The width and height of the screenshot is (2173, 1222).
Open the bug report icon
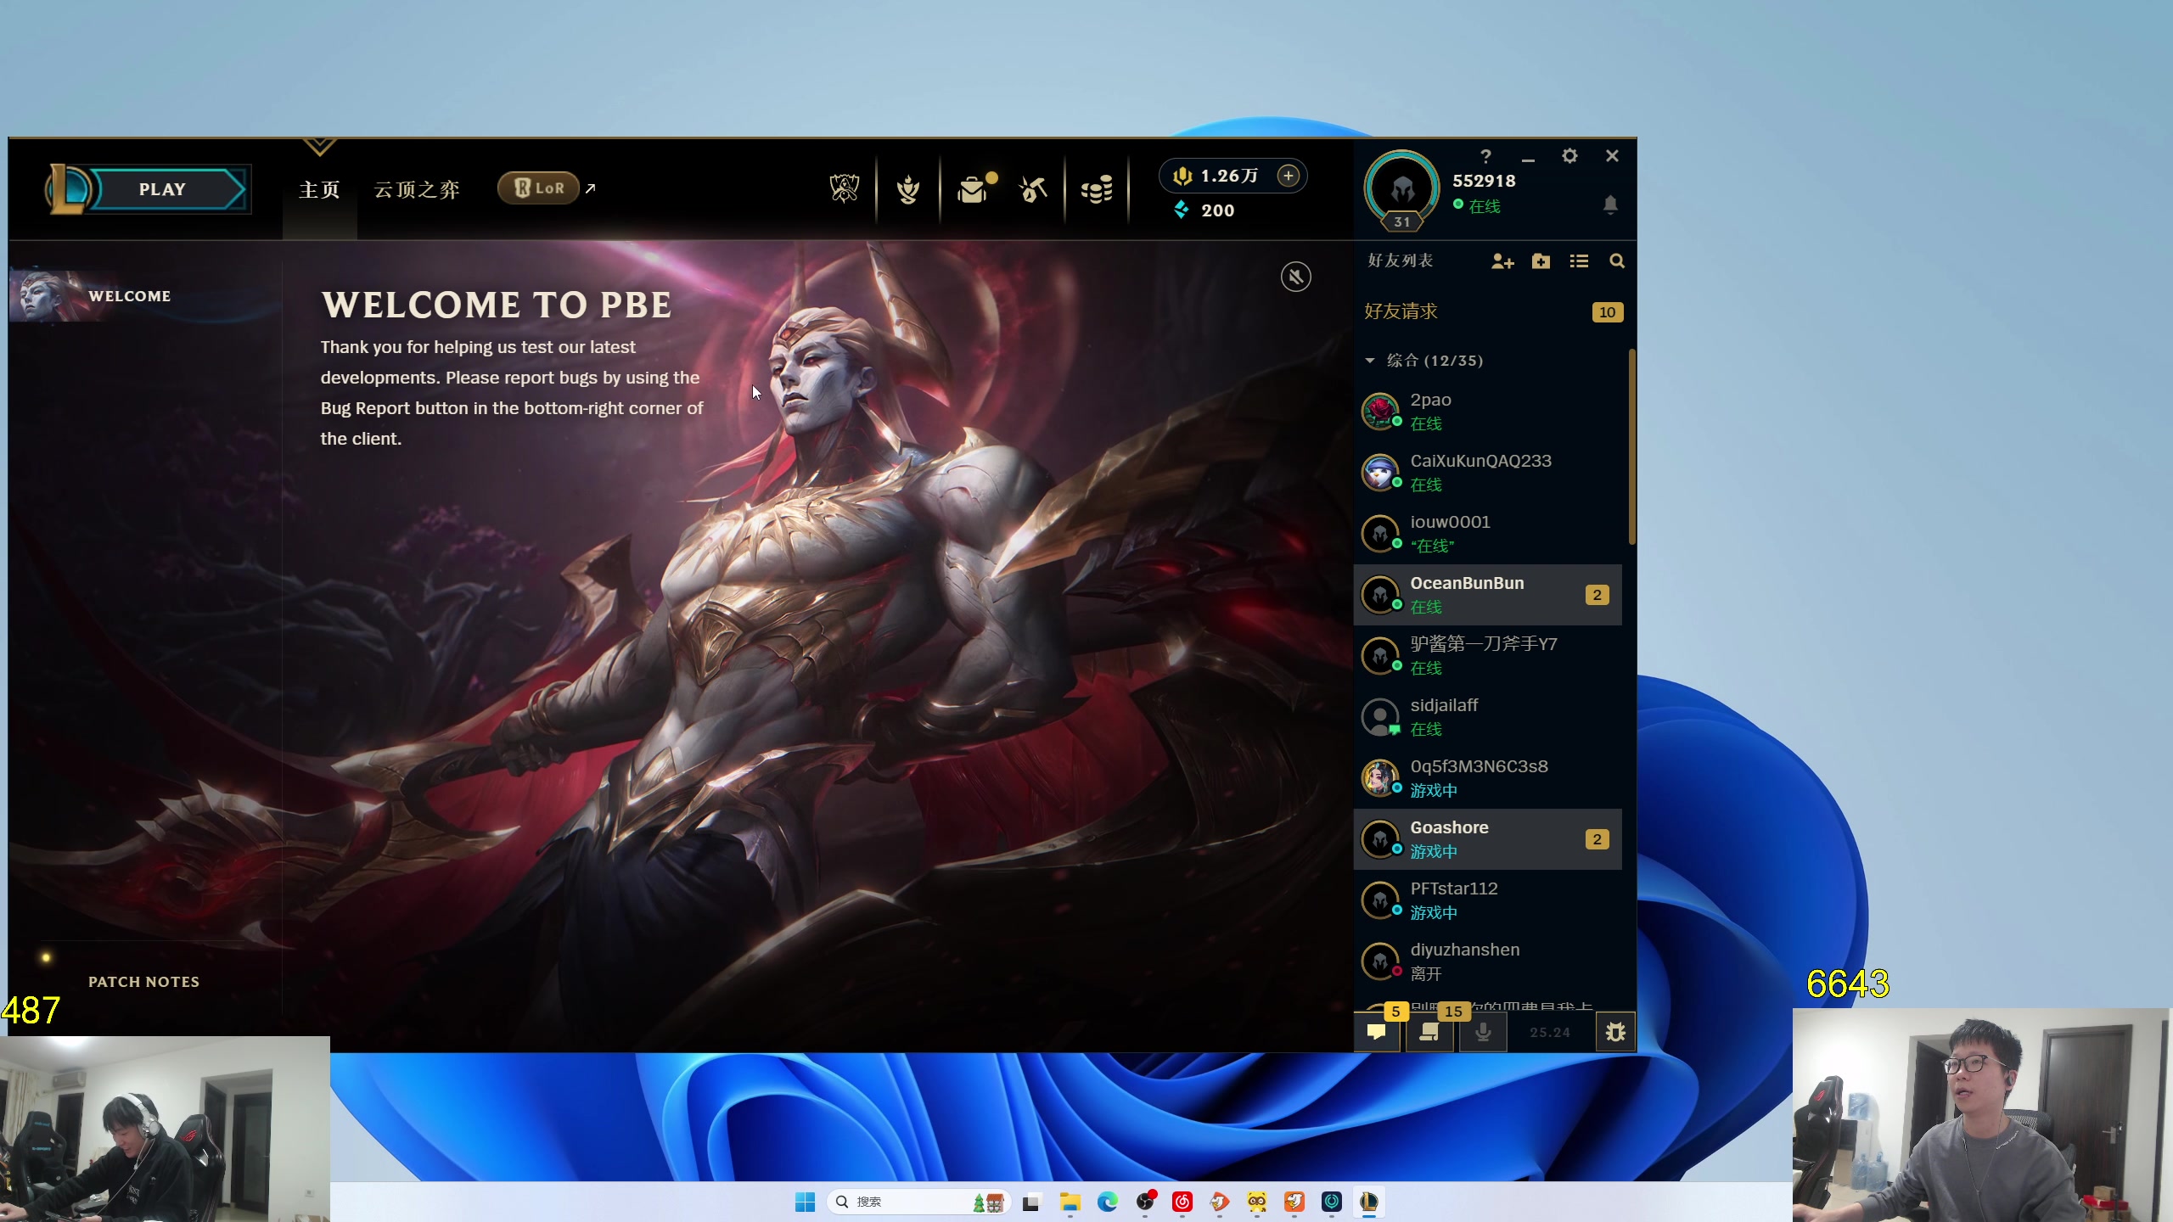[1614, 1032]
